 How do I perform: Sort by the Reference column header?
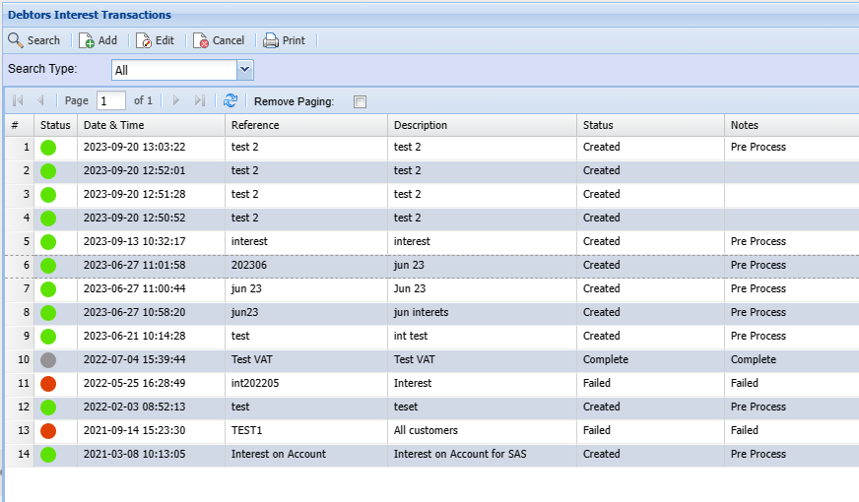point(305,125)
